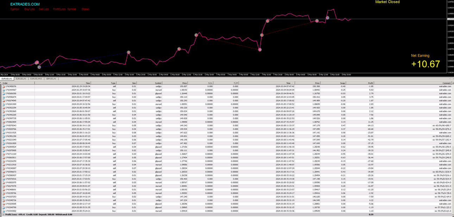Click open time 2024.03.06 17:55:04
Screen dimensions: 454x217
click(81, 122)
